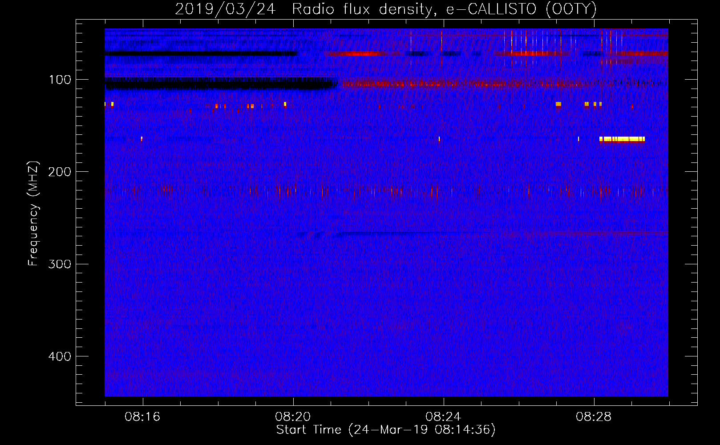The height and width of the screenshot is (445, 720).
Task: Click the Start Time axis label
Action: tap(386, 430)
